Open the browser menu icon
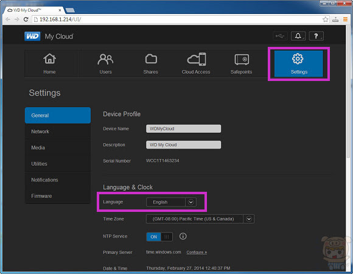Image resolution: width=353 pixels, height=274 pixels. (x=345, y=19)
